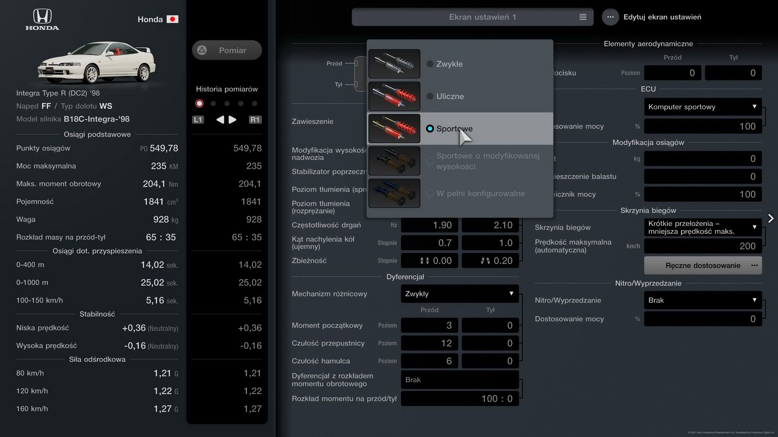Click the rear downforce level field
Image resolution: width=778 pixels, height=437 pixels.
(733, 73)
